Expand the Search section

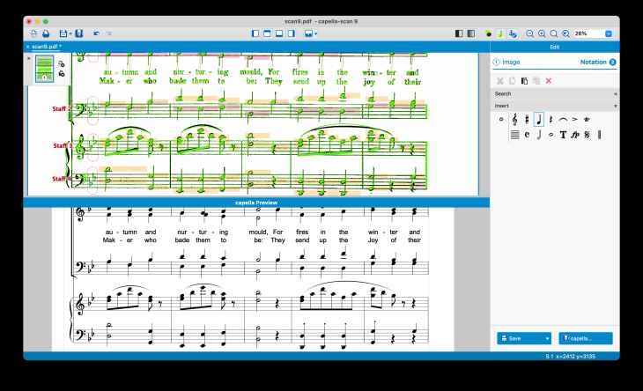(x=615, y=93)
